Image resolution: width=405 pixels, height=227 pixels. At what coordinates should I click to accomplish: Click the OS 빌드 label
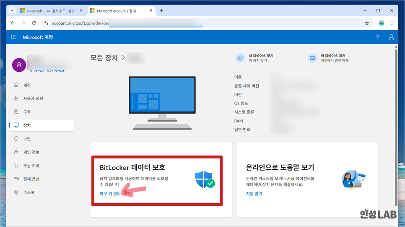point(241,103)
